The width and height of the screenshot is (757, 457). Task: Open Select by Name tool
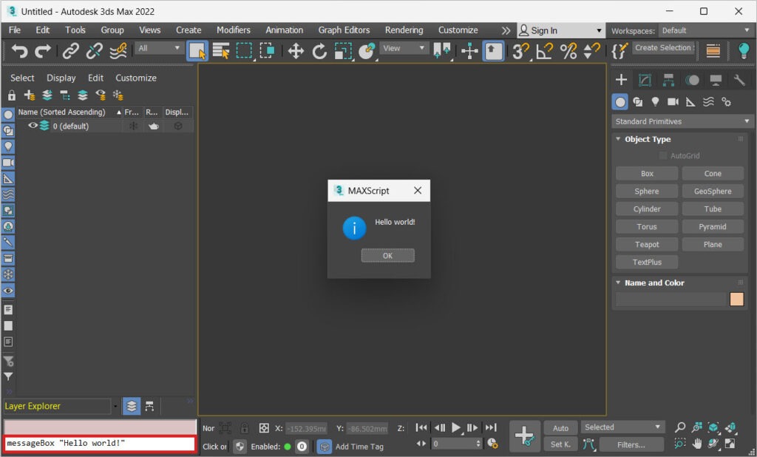pyautogui.click(x=221, y=51)
